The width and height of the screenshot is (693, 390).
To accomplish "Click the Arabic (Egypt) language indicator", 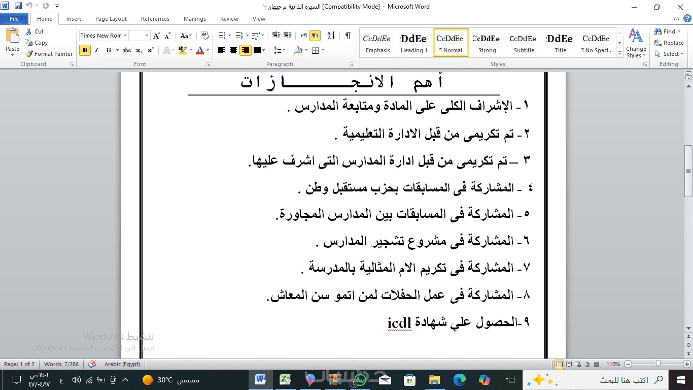I will [x=122, y=364].
